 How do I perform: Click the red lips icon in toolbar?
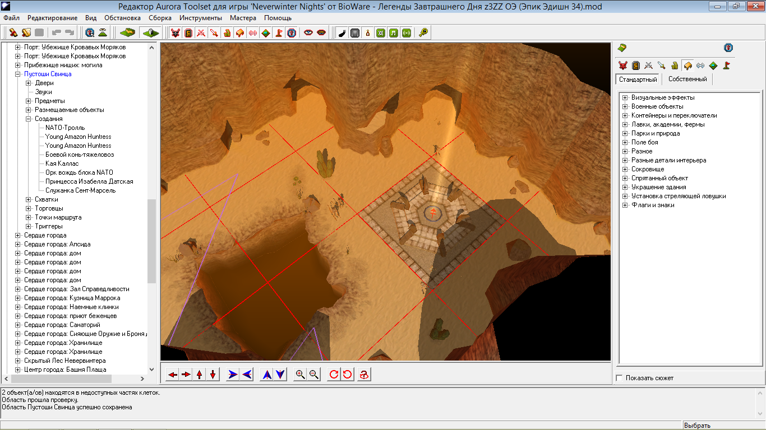(x=321, y=33)
